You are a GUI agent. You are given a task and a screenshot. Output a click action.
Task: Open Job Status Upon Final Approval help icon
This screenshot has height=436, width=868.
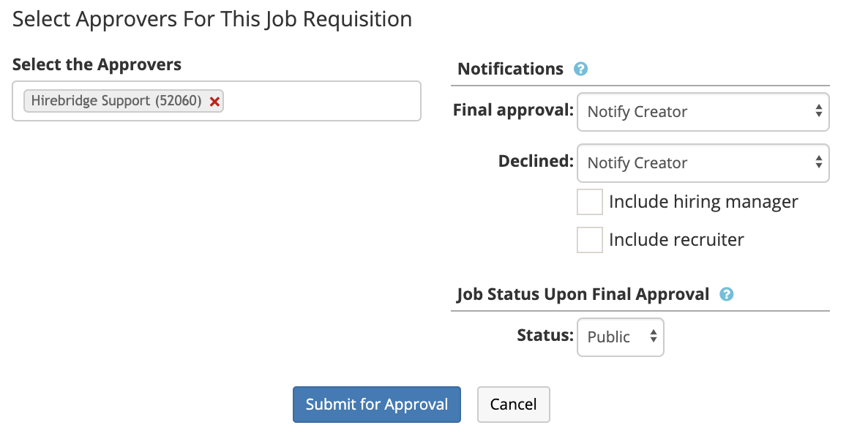726,294
